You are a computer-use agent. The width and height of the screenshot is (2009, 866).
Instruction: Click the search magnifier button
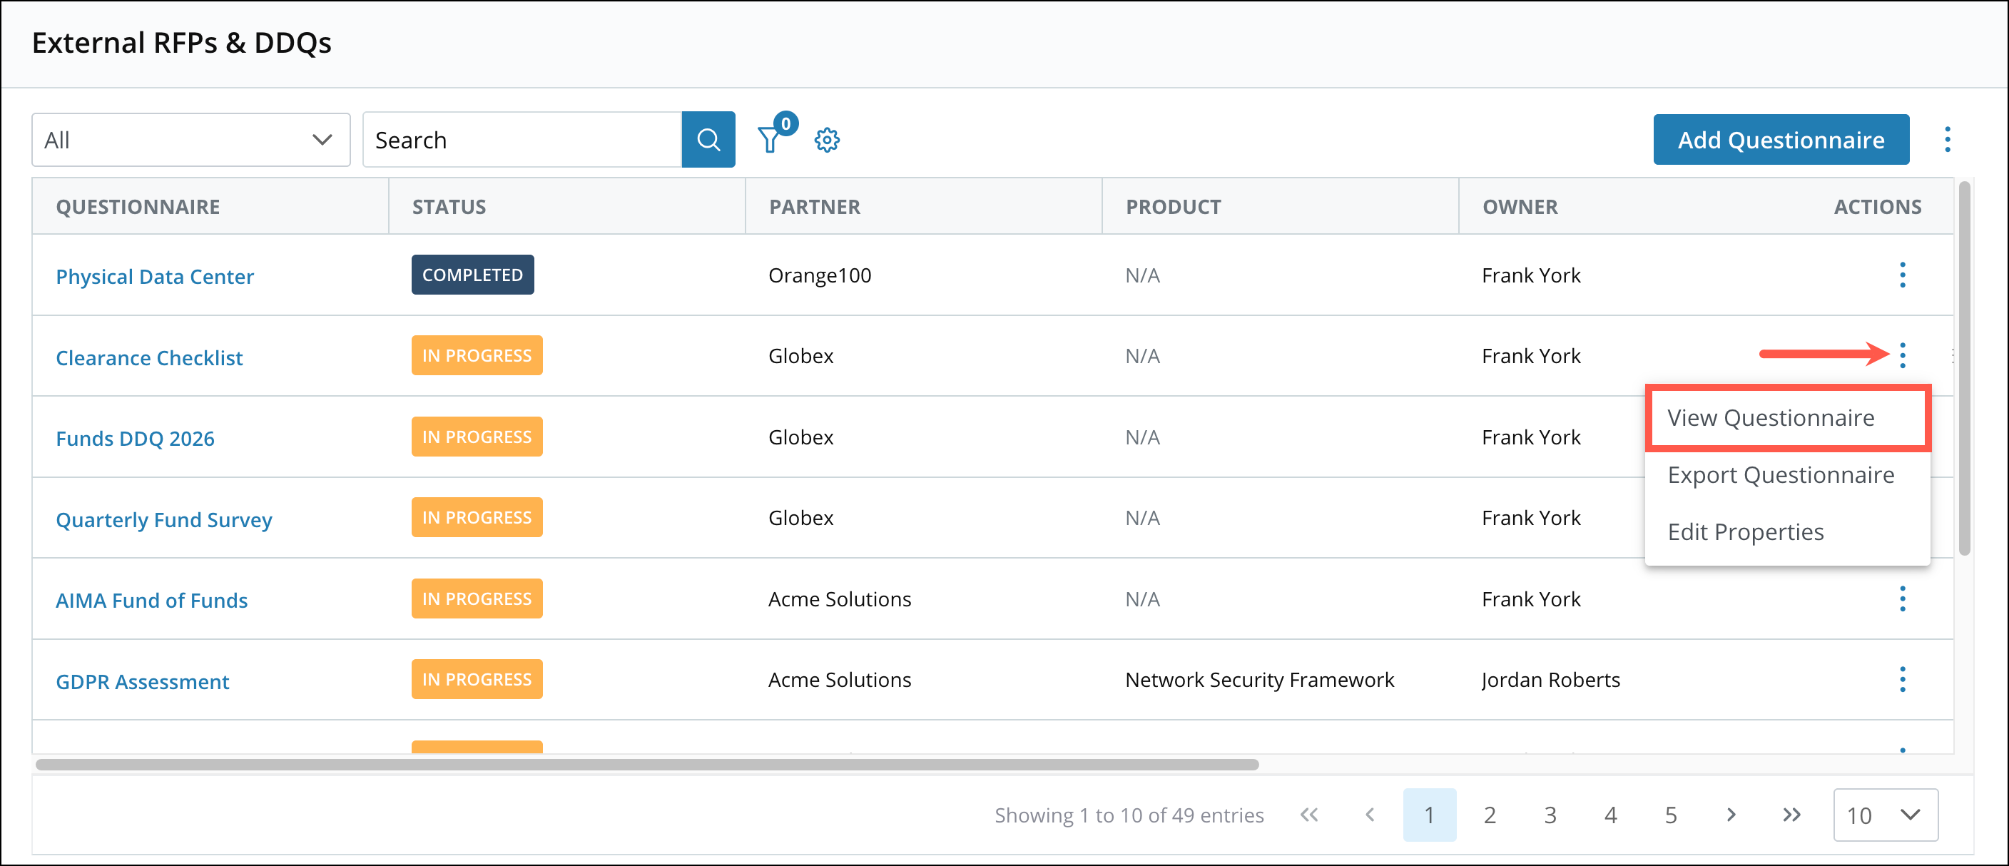click(708, 141)
